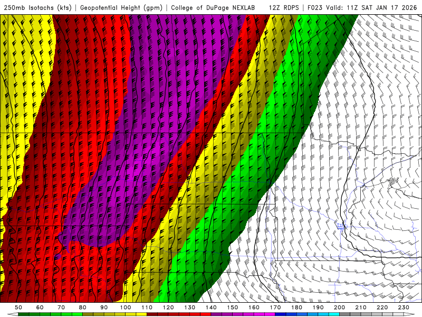This screenshot has width=422, height=317.
Task: Select the dark gray swatch starting at 200
Action: point(345,314)
